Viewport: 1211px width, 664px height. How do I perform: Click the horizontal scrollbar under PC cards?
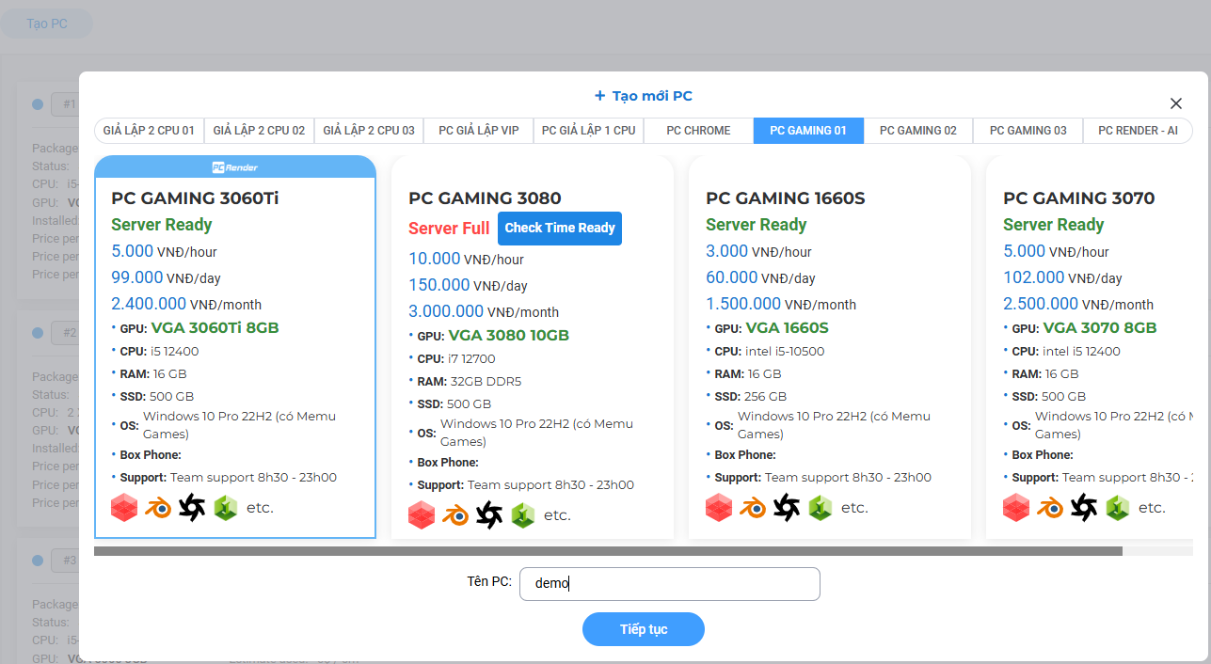608,551
